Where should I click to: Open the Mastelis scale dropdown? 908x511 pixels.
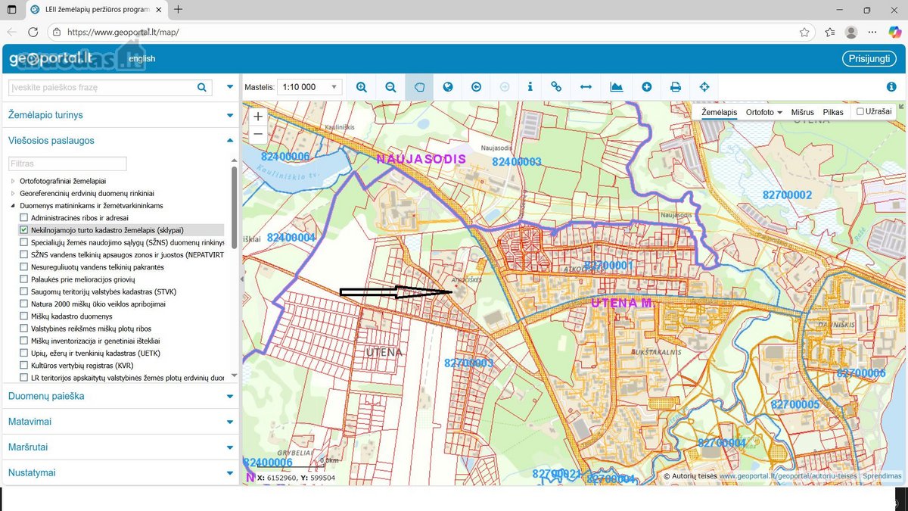(x=309, y=87)
